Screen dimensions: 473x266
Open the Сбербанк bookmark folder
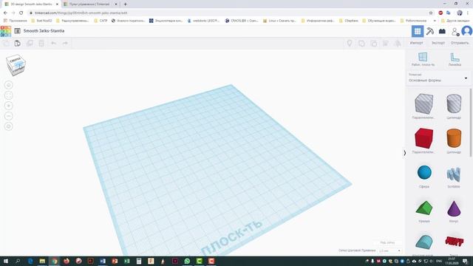349,21
